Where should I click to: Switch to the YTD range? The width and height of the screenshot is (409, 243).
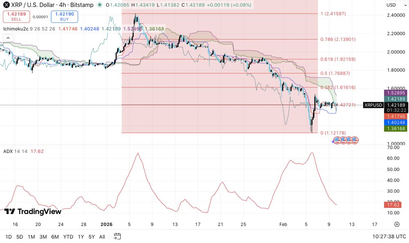(68, 236)
